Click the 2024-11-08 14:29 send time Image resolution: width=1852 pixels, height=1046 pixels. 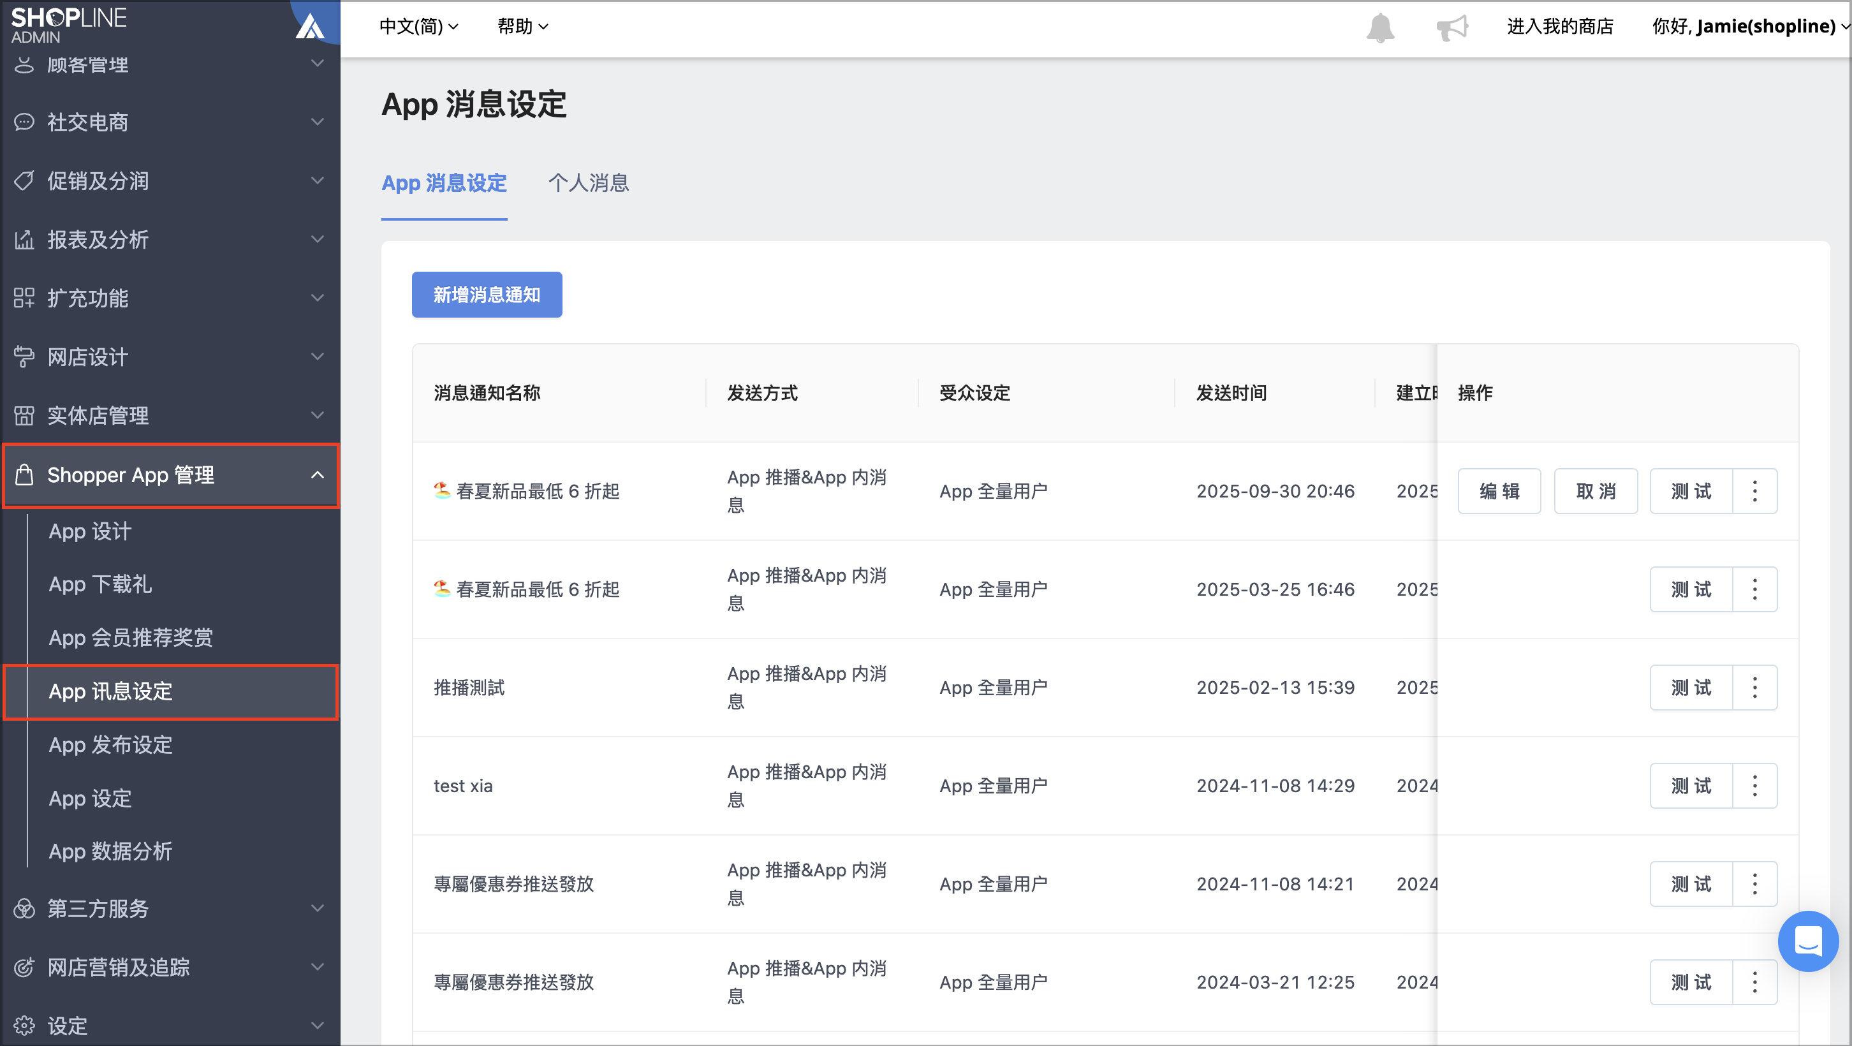point(1275,786)
